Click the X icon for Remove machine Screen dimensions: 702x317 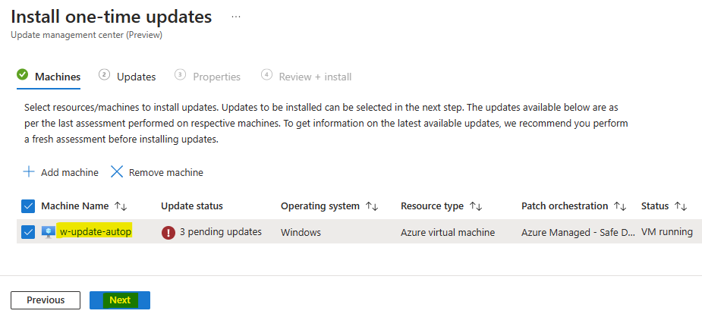pyautogui.click(x=117, y=172)
